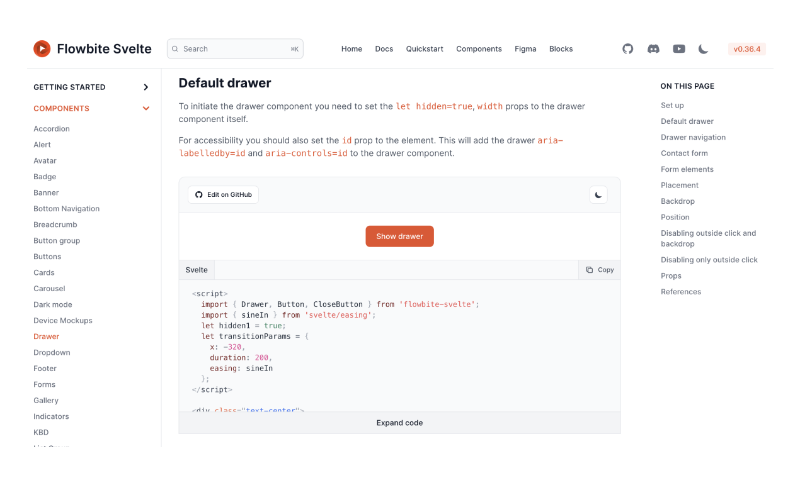Jump to Set up section
The height and width of the screenshot is (478, 800).
[x=672, y=106]
